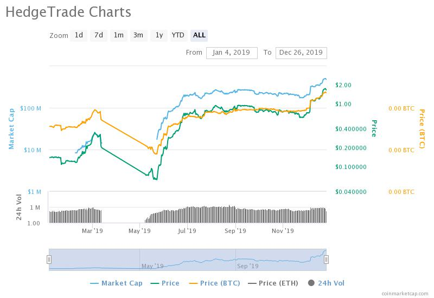Click the 24h Vol vertical axis title
The image size is (434, 298).
point(19,208)
